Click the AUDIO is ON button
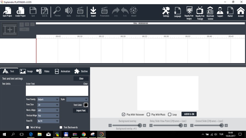Screen dimensions: 246x138 (x=189, y=114)
